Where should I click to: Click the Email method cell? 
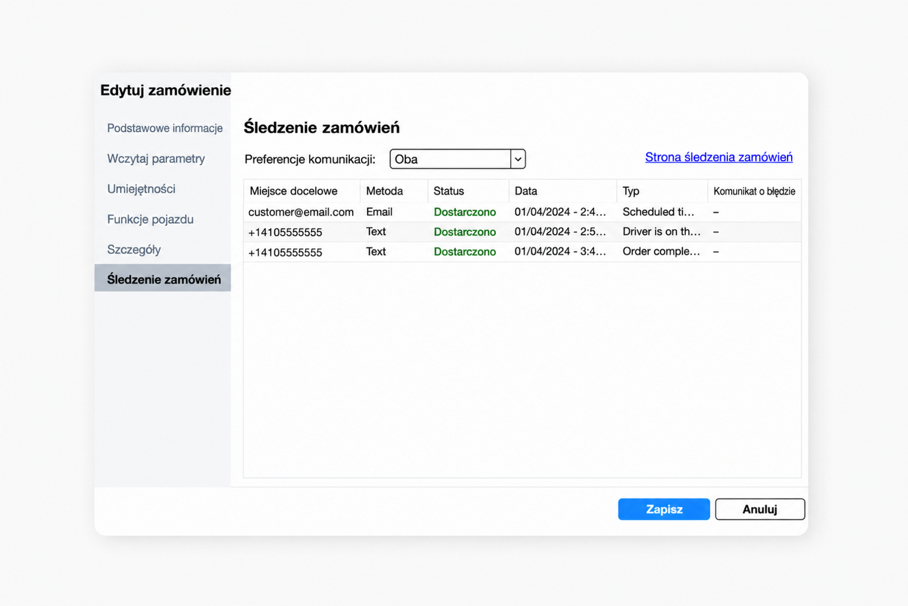point(379,212)
